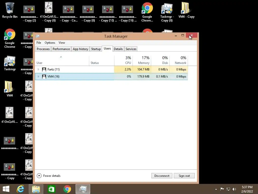The width and height of the screenshot is (258, 194).
Task: Select the VM4 - Copy folder shortcut
Action: coord(186,10)
